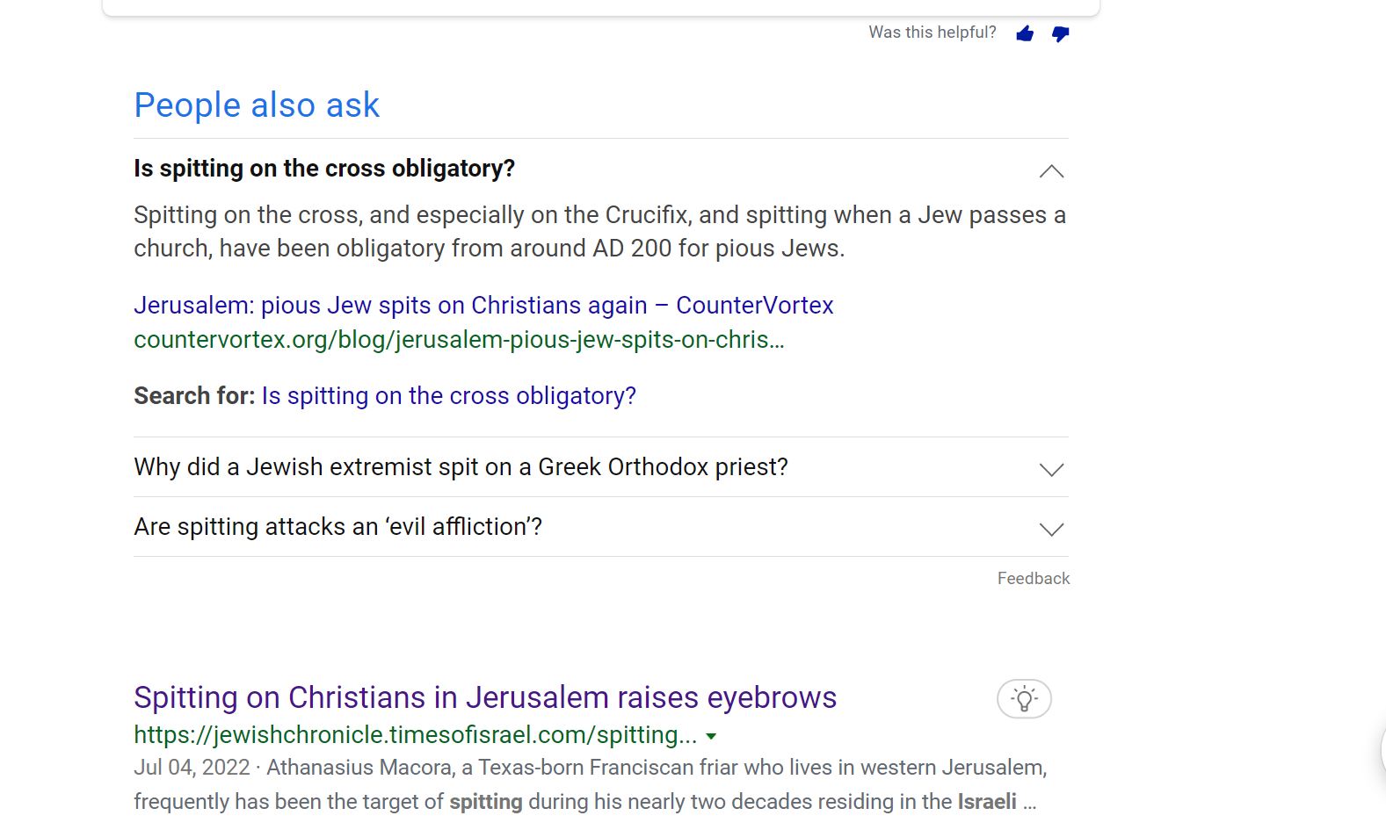Click the 'Was this helpful?' label
Image resolution: width=1386 pixels, height=830 pixels.
coord(932,32)
